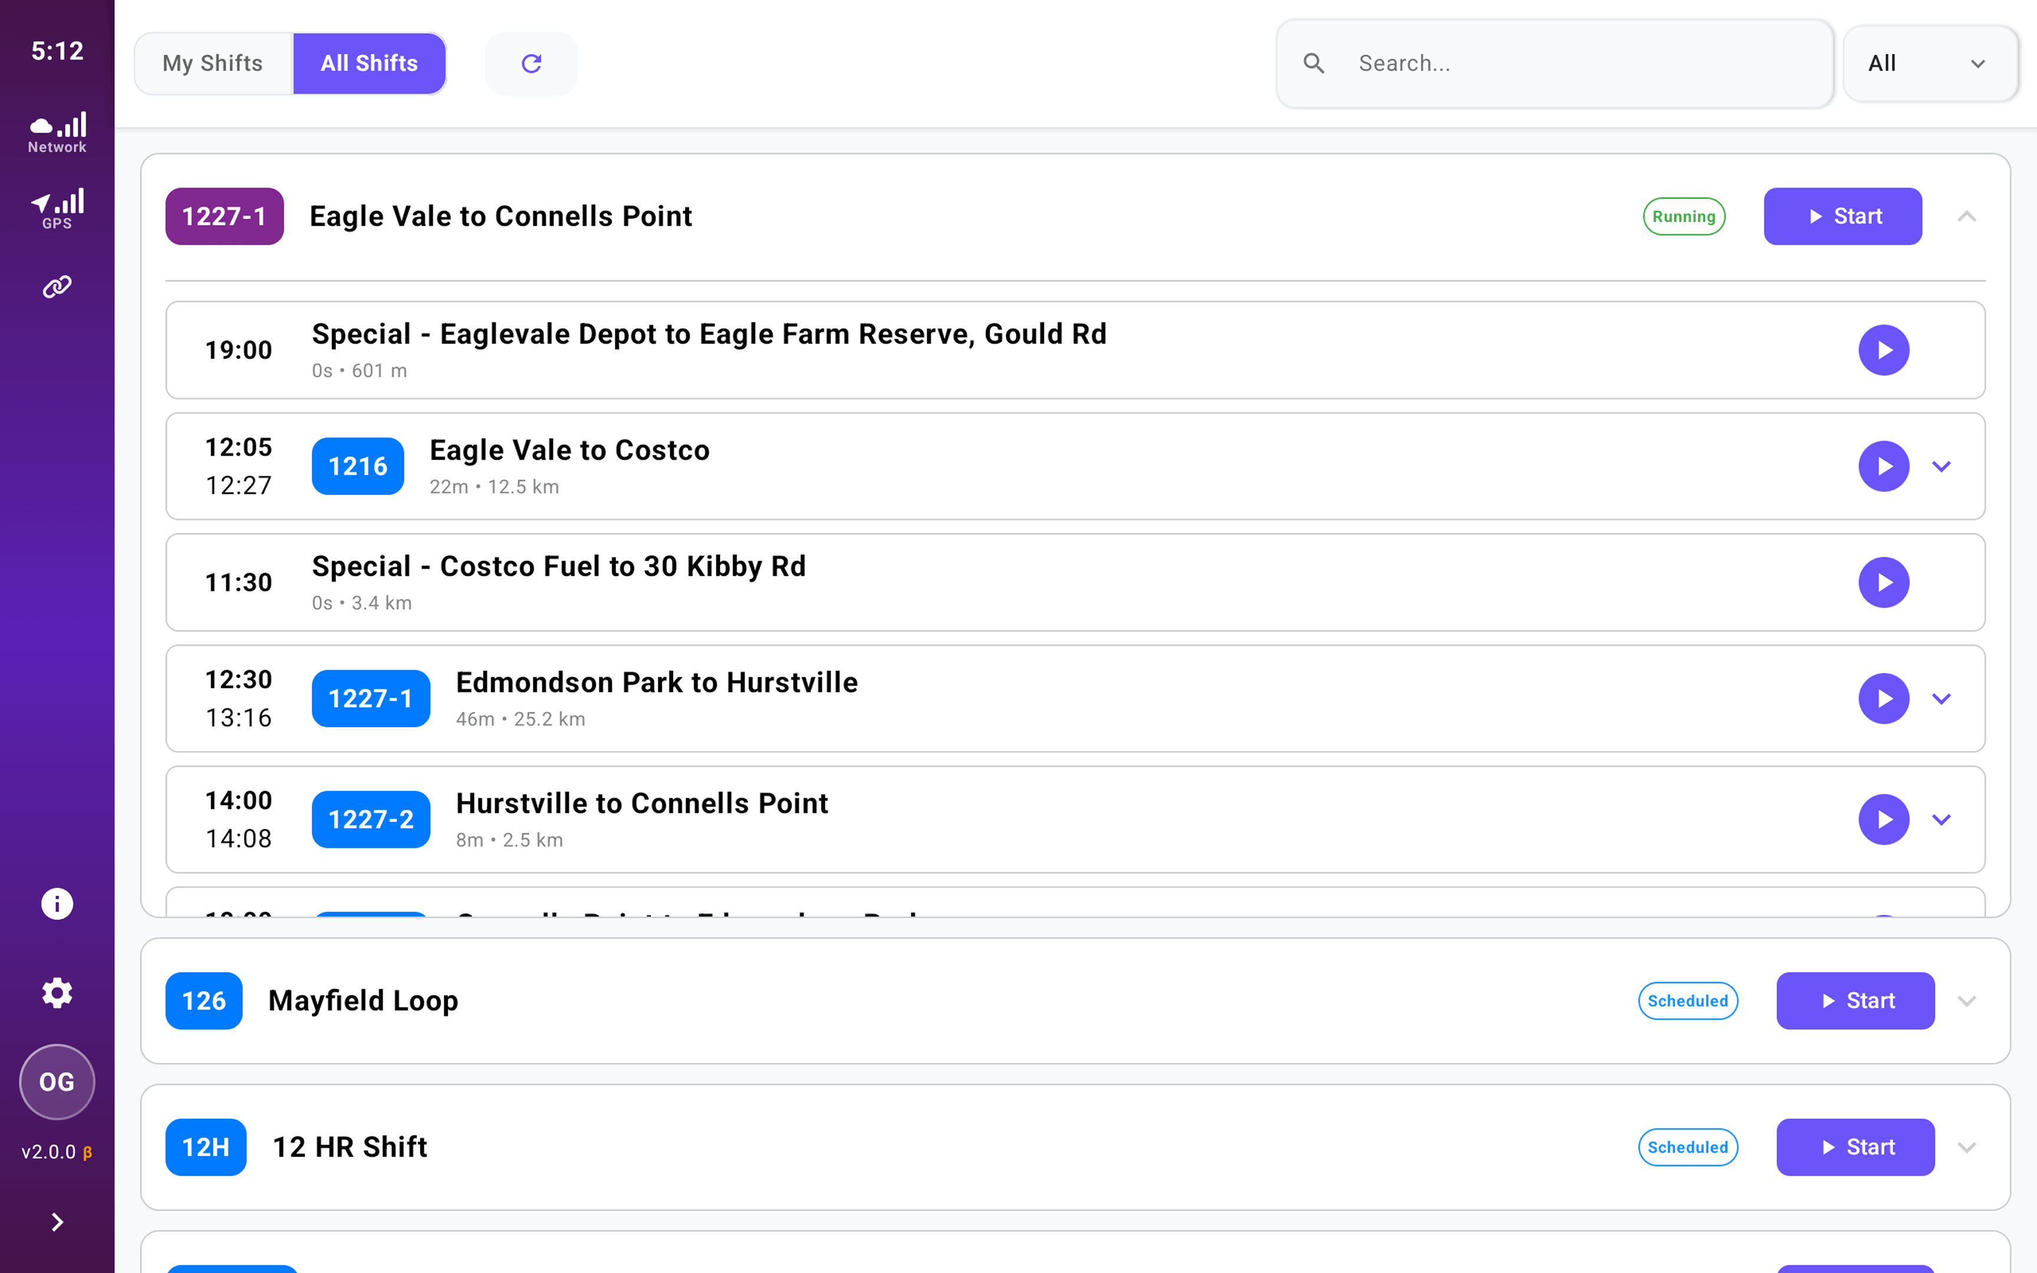Expand Edmondson Park to Hurstville details
Screen dimensions: 2037x1273
coord(1941,699)
